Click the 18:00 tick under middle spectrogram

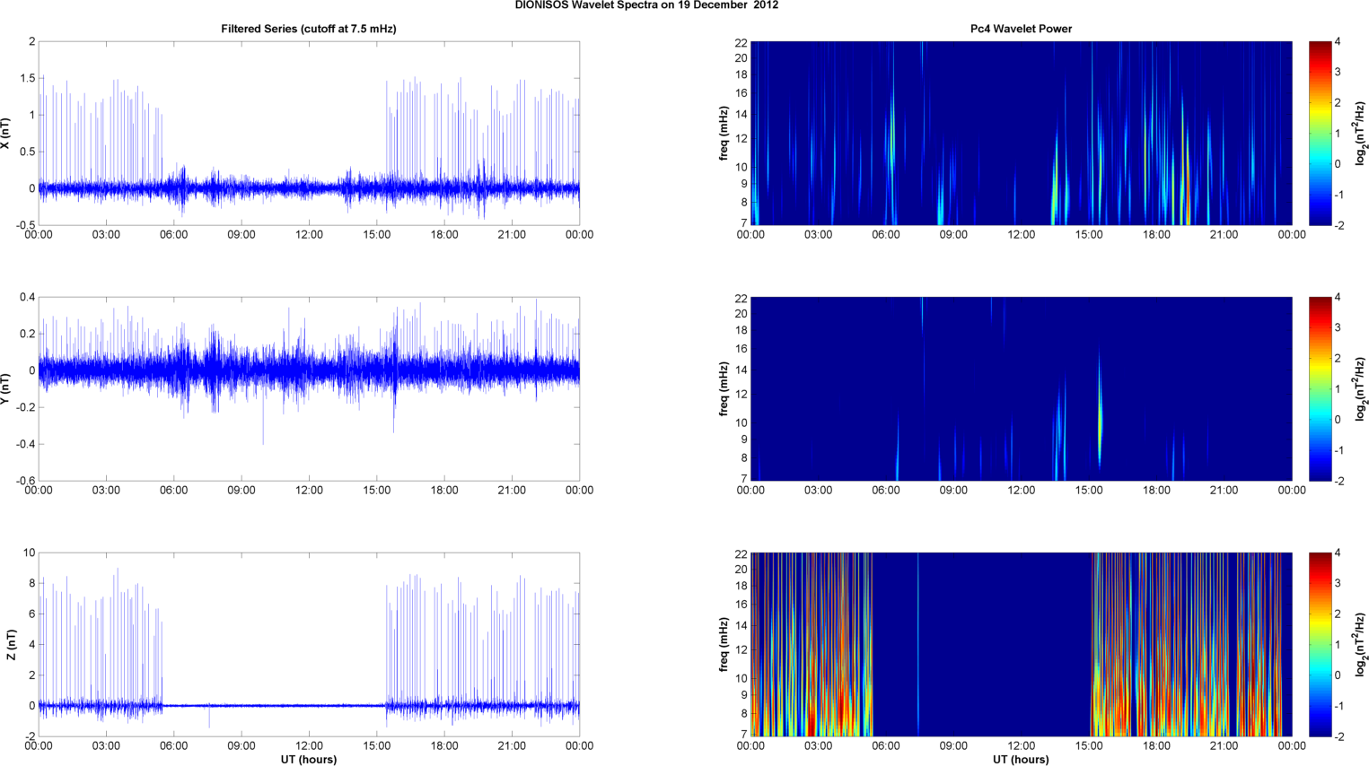tap(1156, 490)
